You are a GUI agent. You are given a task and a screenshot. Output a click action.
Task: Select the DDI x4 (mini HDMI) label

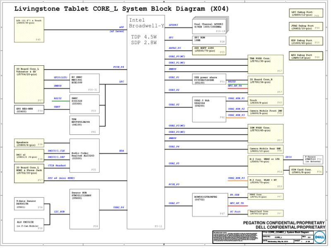[61, 178]
